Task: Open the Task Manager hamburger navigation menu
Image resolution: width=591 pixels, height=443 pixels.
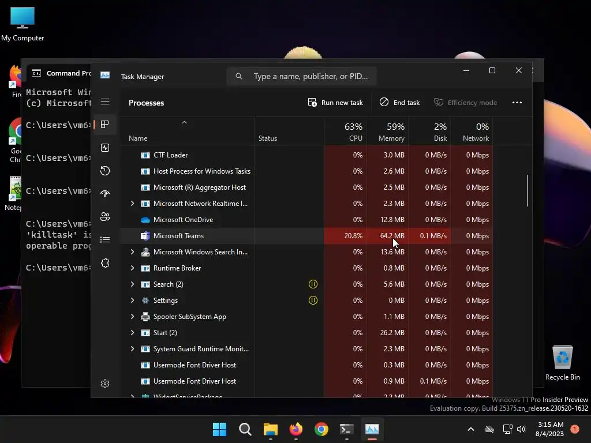Action: coord(105,102)
